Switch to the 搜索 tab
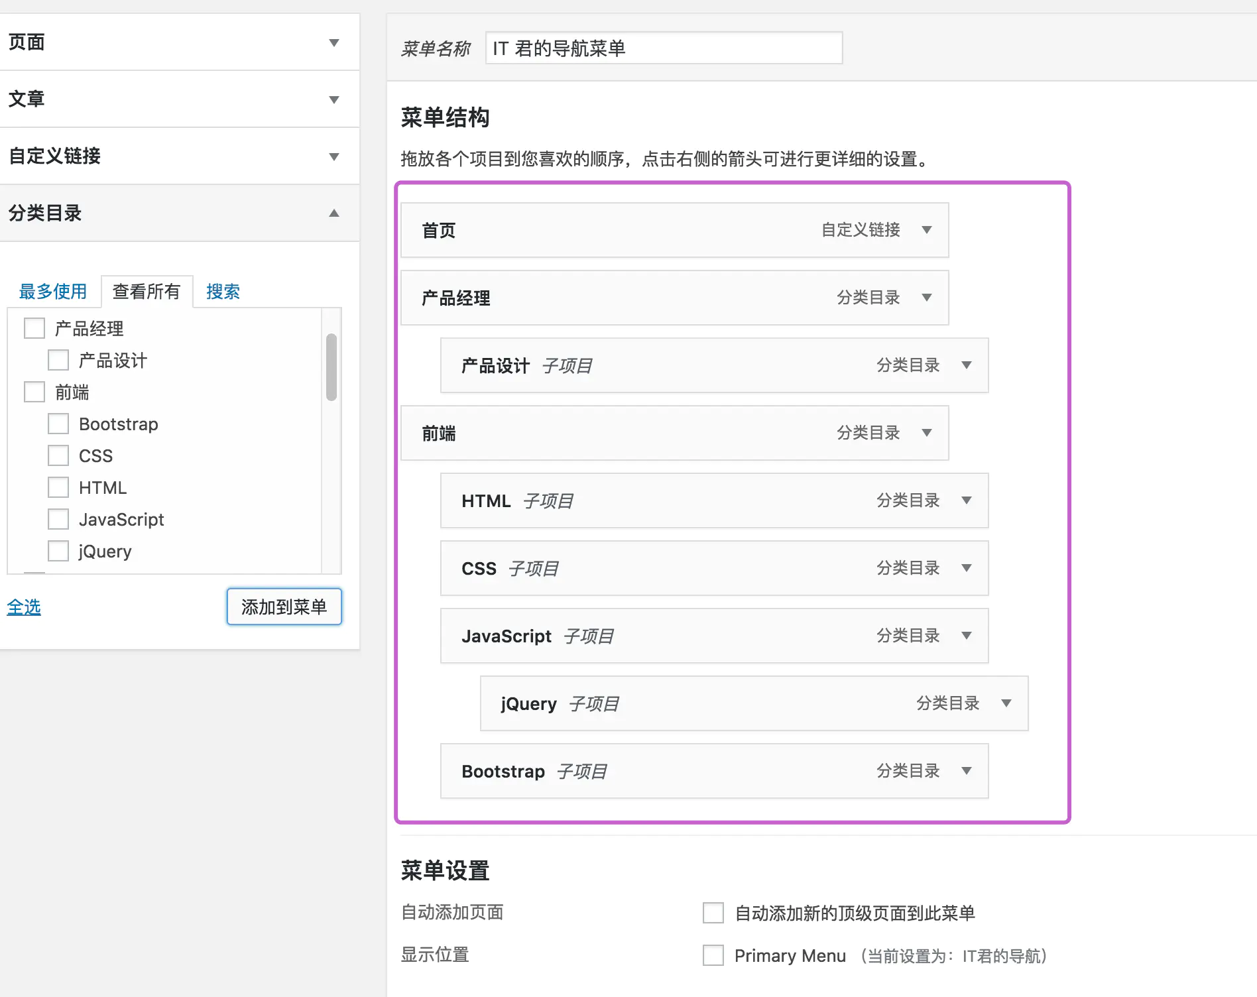 pyautogui.click(x=223, y=292)
